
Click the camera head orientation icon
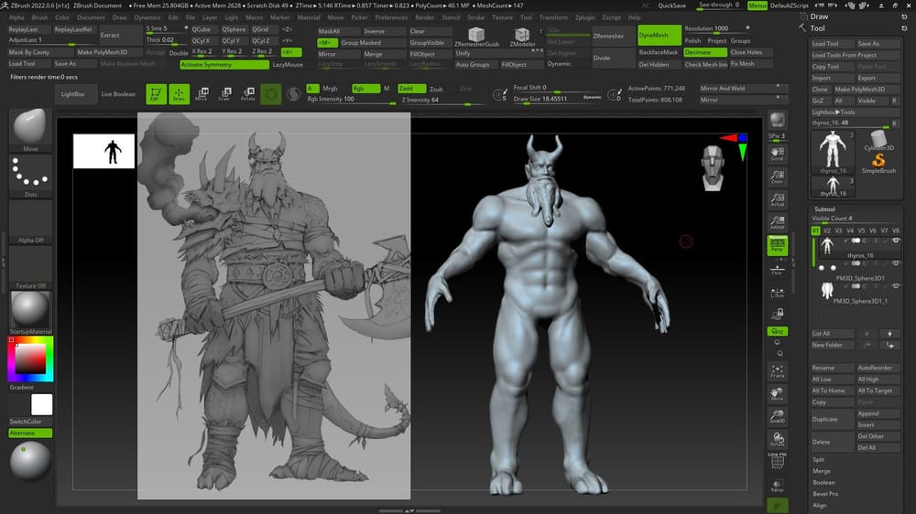point(713,167)
